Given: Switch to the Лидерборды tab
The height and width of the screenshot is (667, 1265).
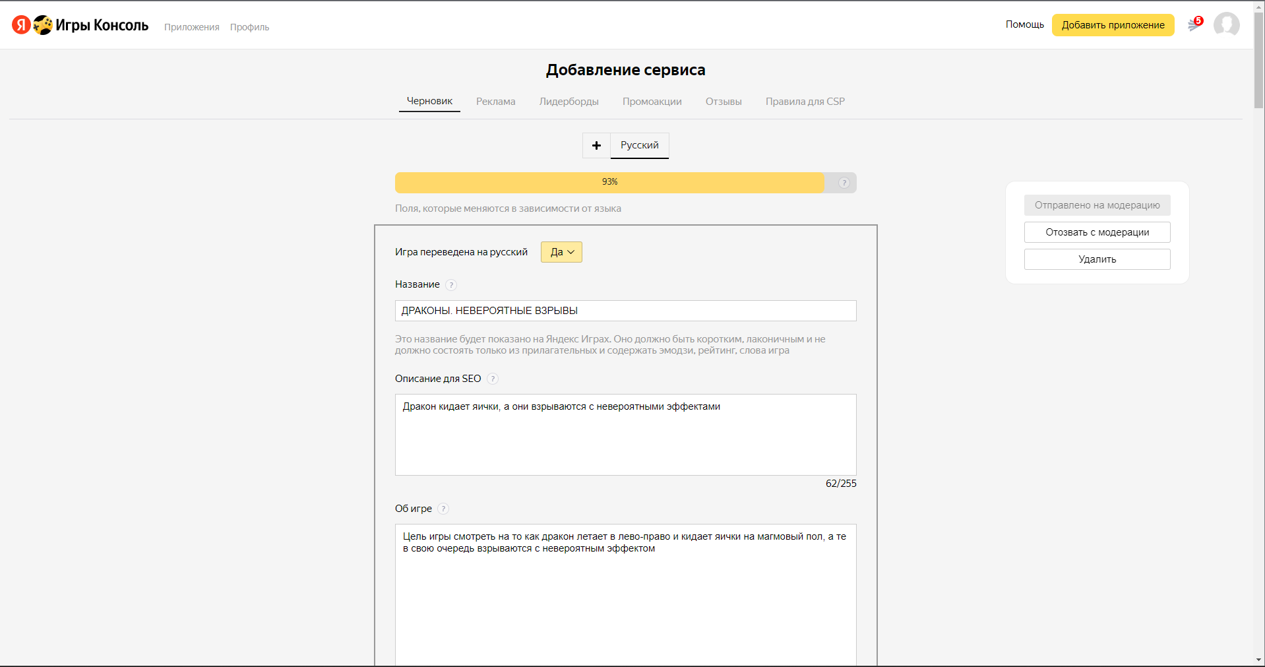Looking at the screenshot, I should [569, 101].
